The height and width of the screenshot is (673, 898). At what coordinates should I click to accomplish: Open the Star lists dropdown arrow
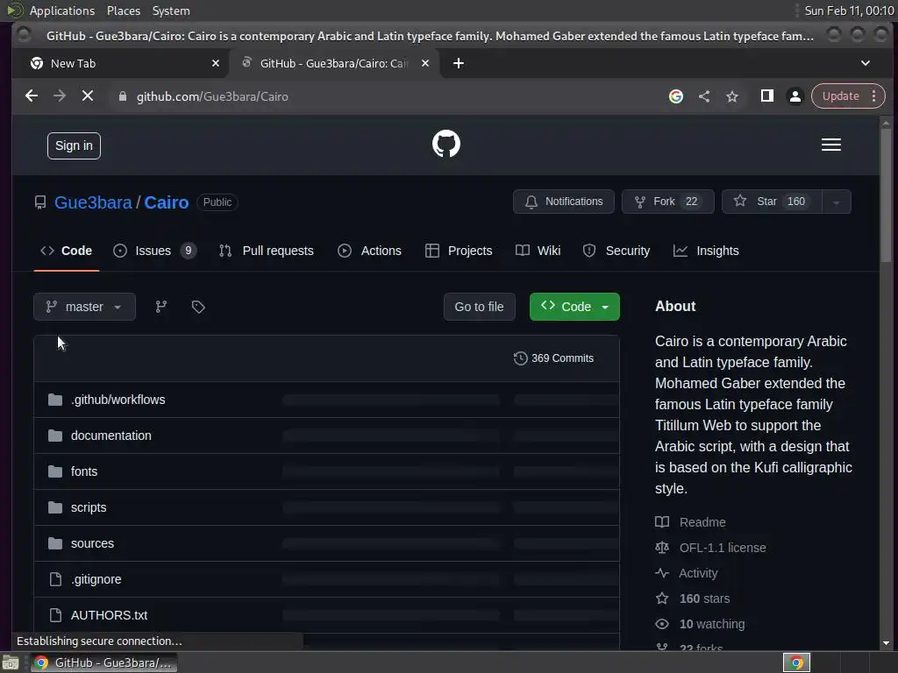click(836, 202)
